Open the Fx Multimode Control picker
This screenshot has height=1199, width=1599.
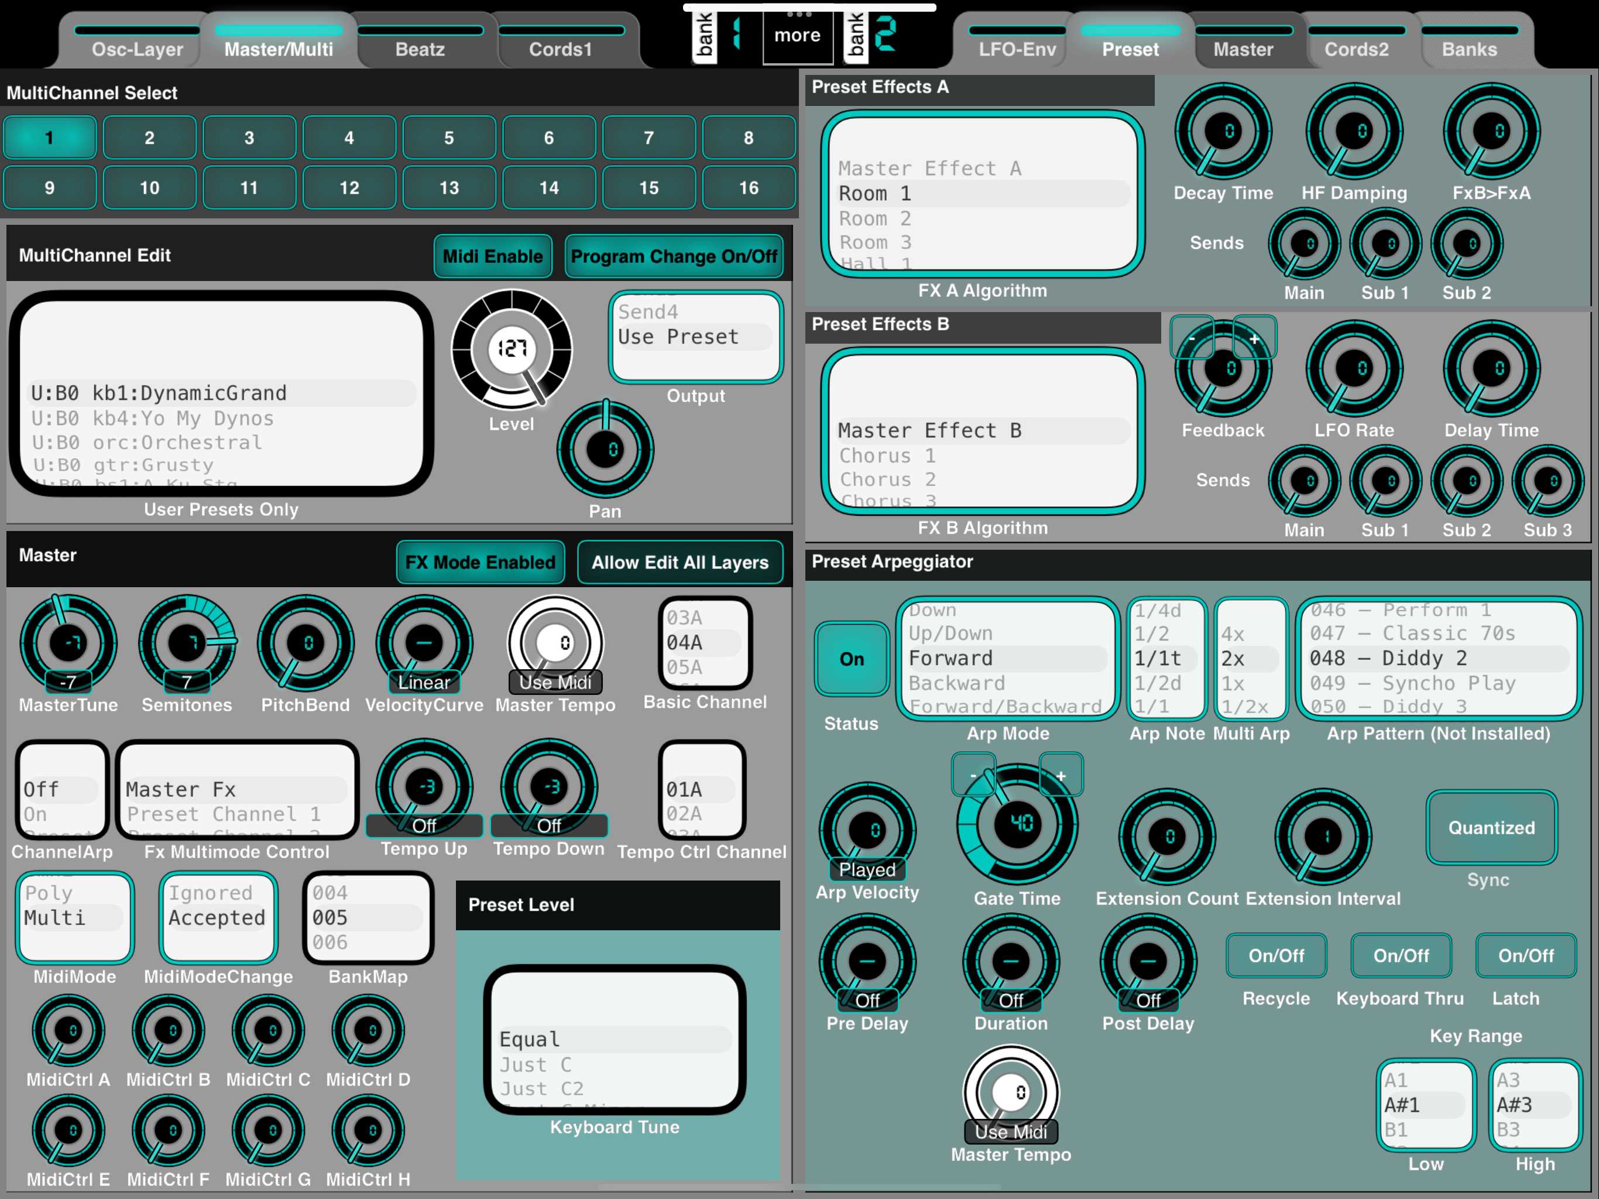(237, 790)
